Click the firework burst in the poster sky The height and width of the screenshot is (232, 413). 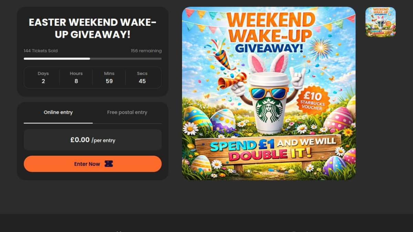pos(321,49)
